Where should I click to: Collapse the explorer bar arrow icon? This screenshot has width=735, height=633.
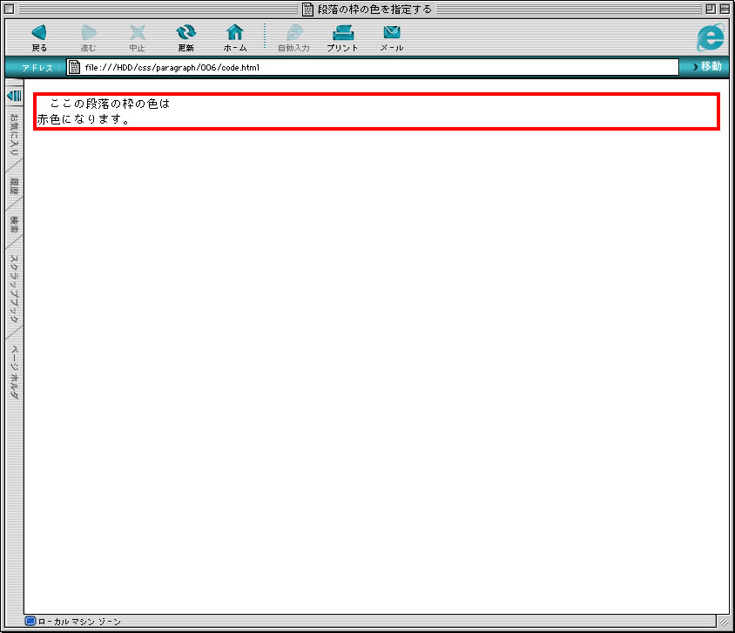[15, 96]
